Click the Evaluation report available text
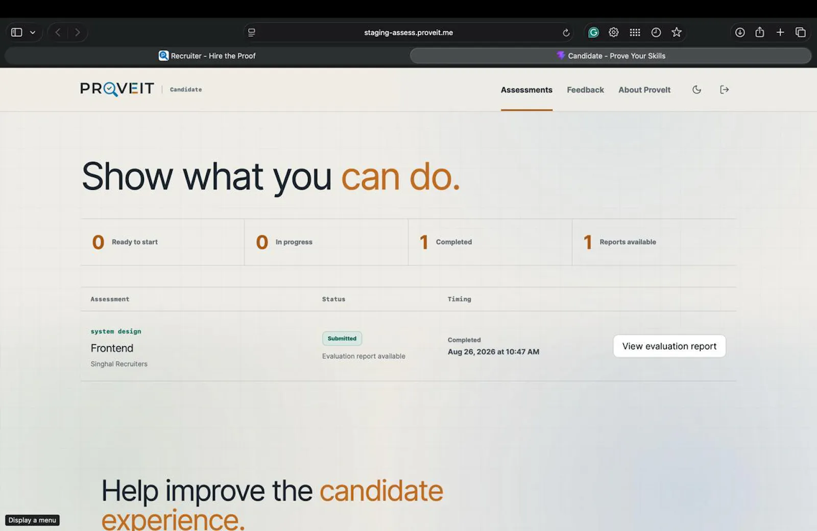Screen dimensions: 817x531 click(x=364, y=356)
